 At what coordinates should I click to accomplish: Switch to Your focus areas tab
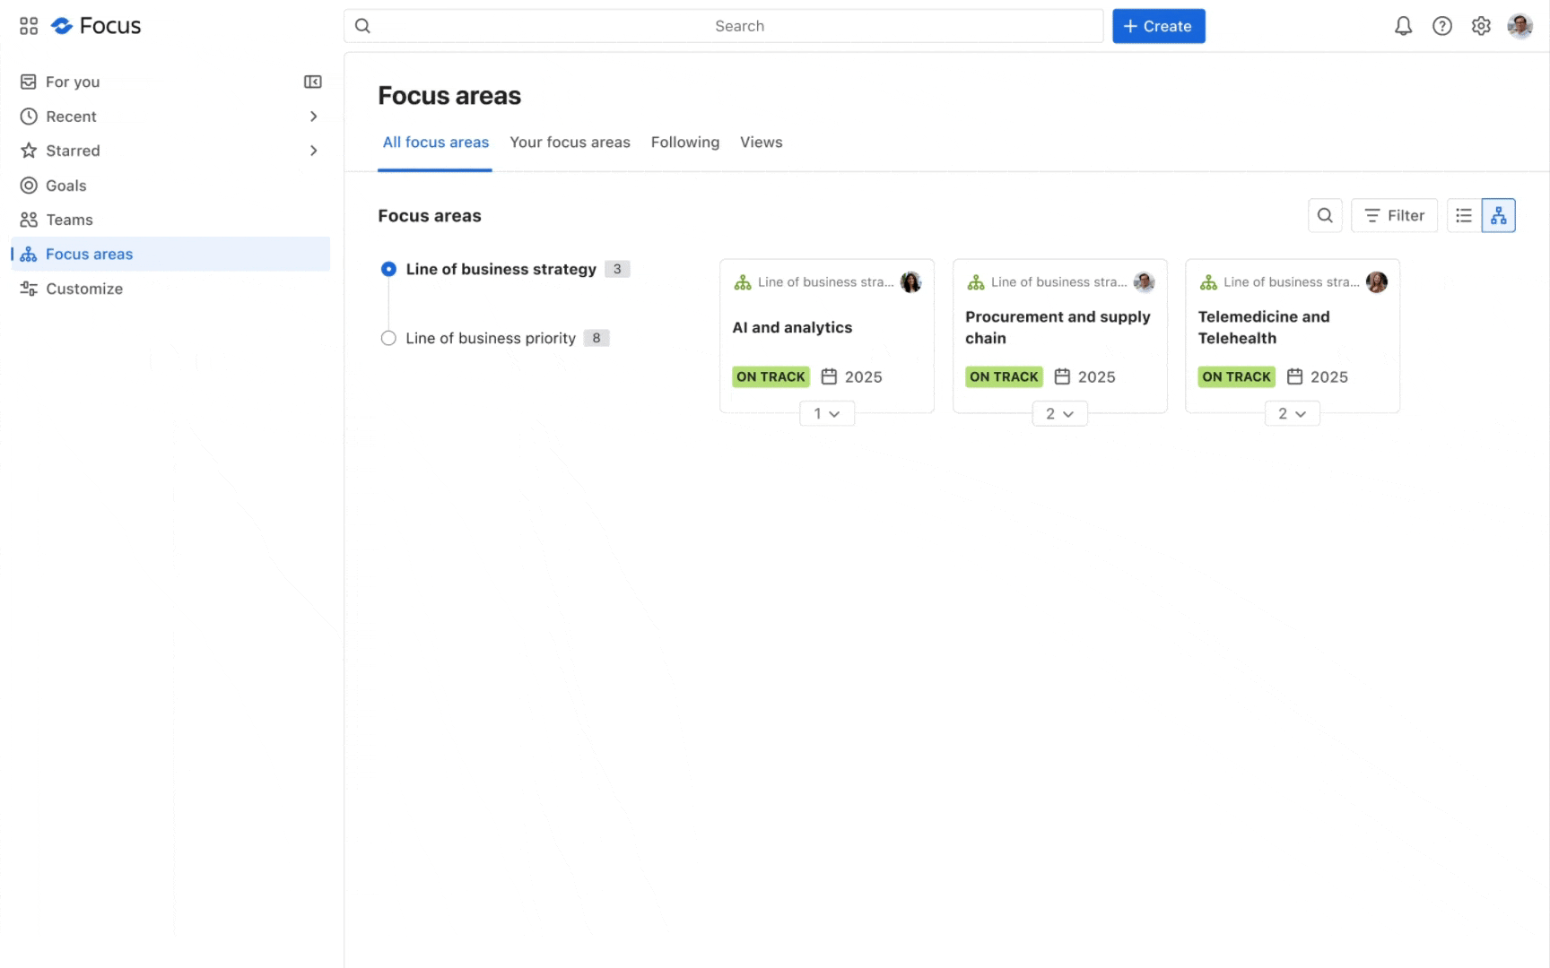(x=570, y=143)
